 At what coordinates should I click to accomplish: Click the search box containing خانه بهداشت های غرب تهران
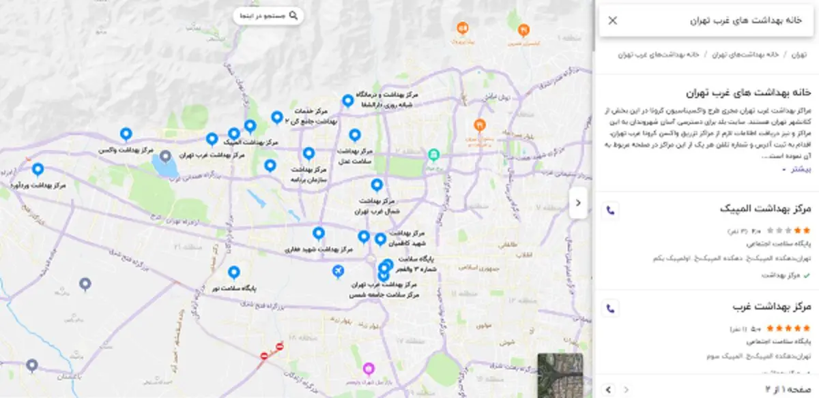pos(707,20)
